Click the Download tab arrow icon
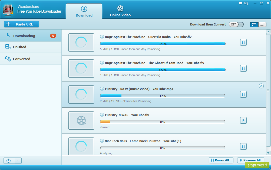Viewport: 271px width, 170px height. (x=84, y=9)
